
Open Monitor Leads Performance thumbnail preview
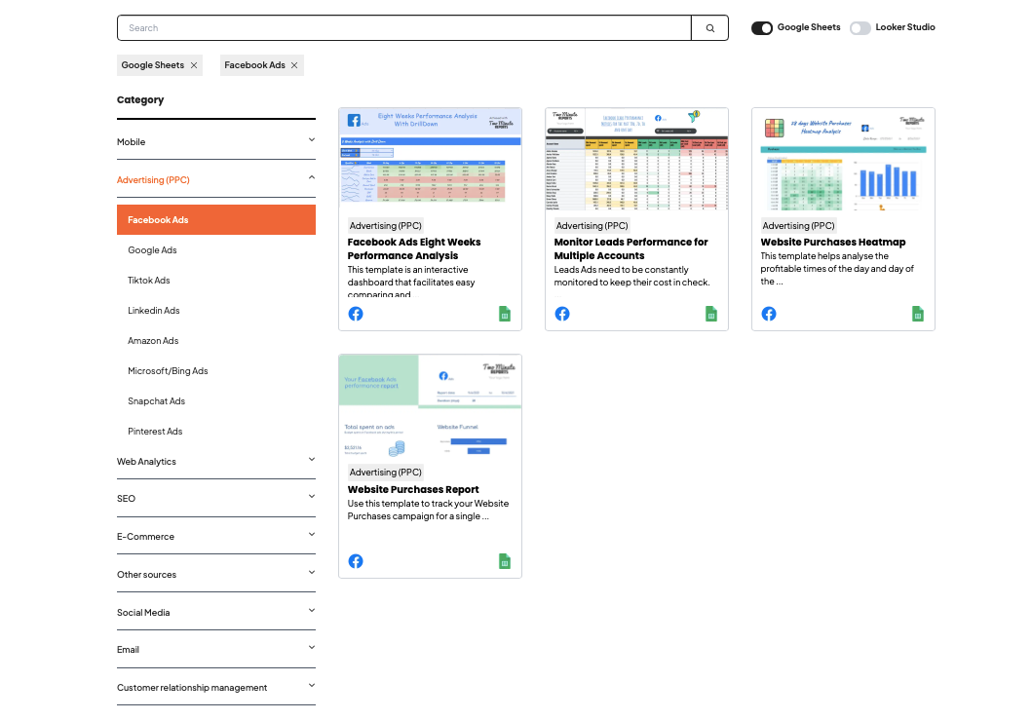tap(636, 159)
